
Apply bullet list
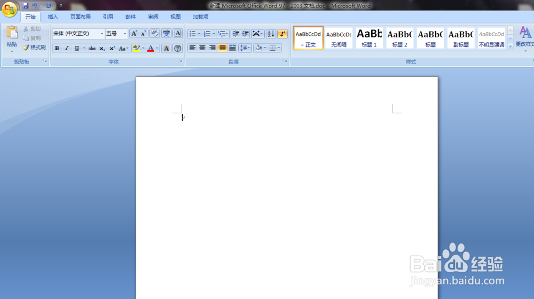(192, 34)
